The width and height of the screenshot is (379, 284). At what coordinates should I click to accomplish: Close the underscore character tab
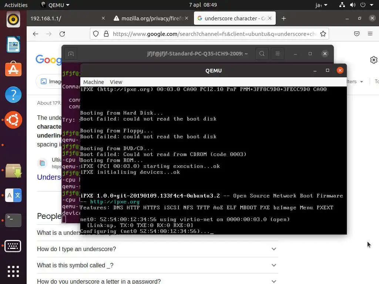coord(270,18)
